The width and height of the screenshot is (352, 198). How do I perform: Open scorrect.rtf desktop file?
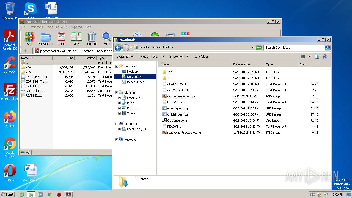point(30,173)
